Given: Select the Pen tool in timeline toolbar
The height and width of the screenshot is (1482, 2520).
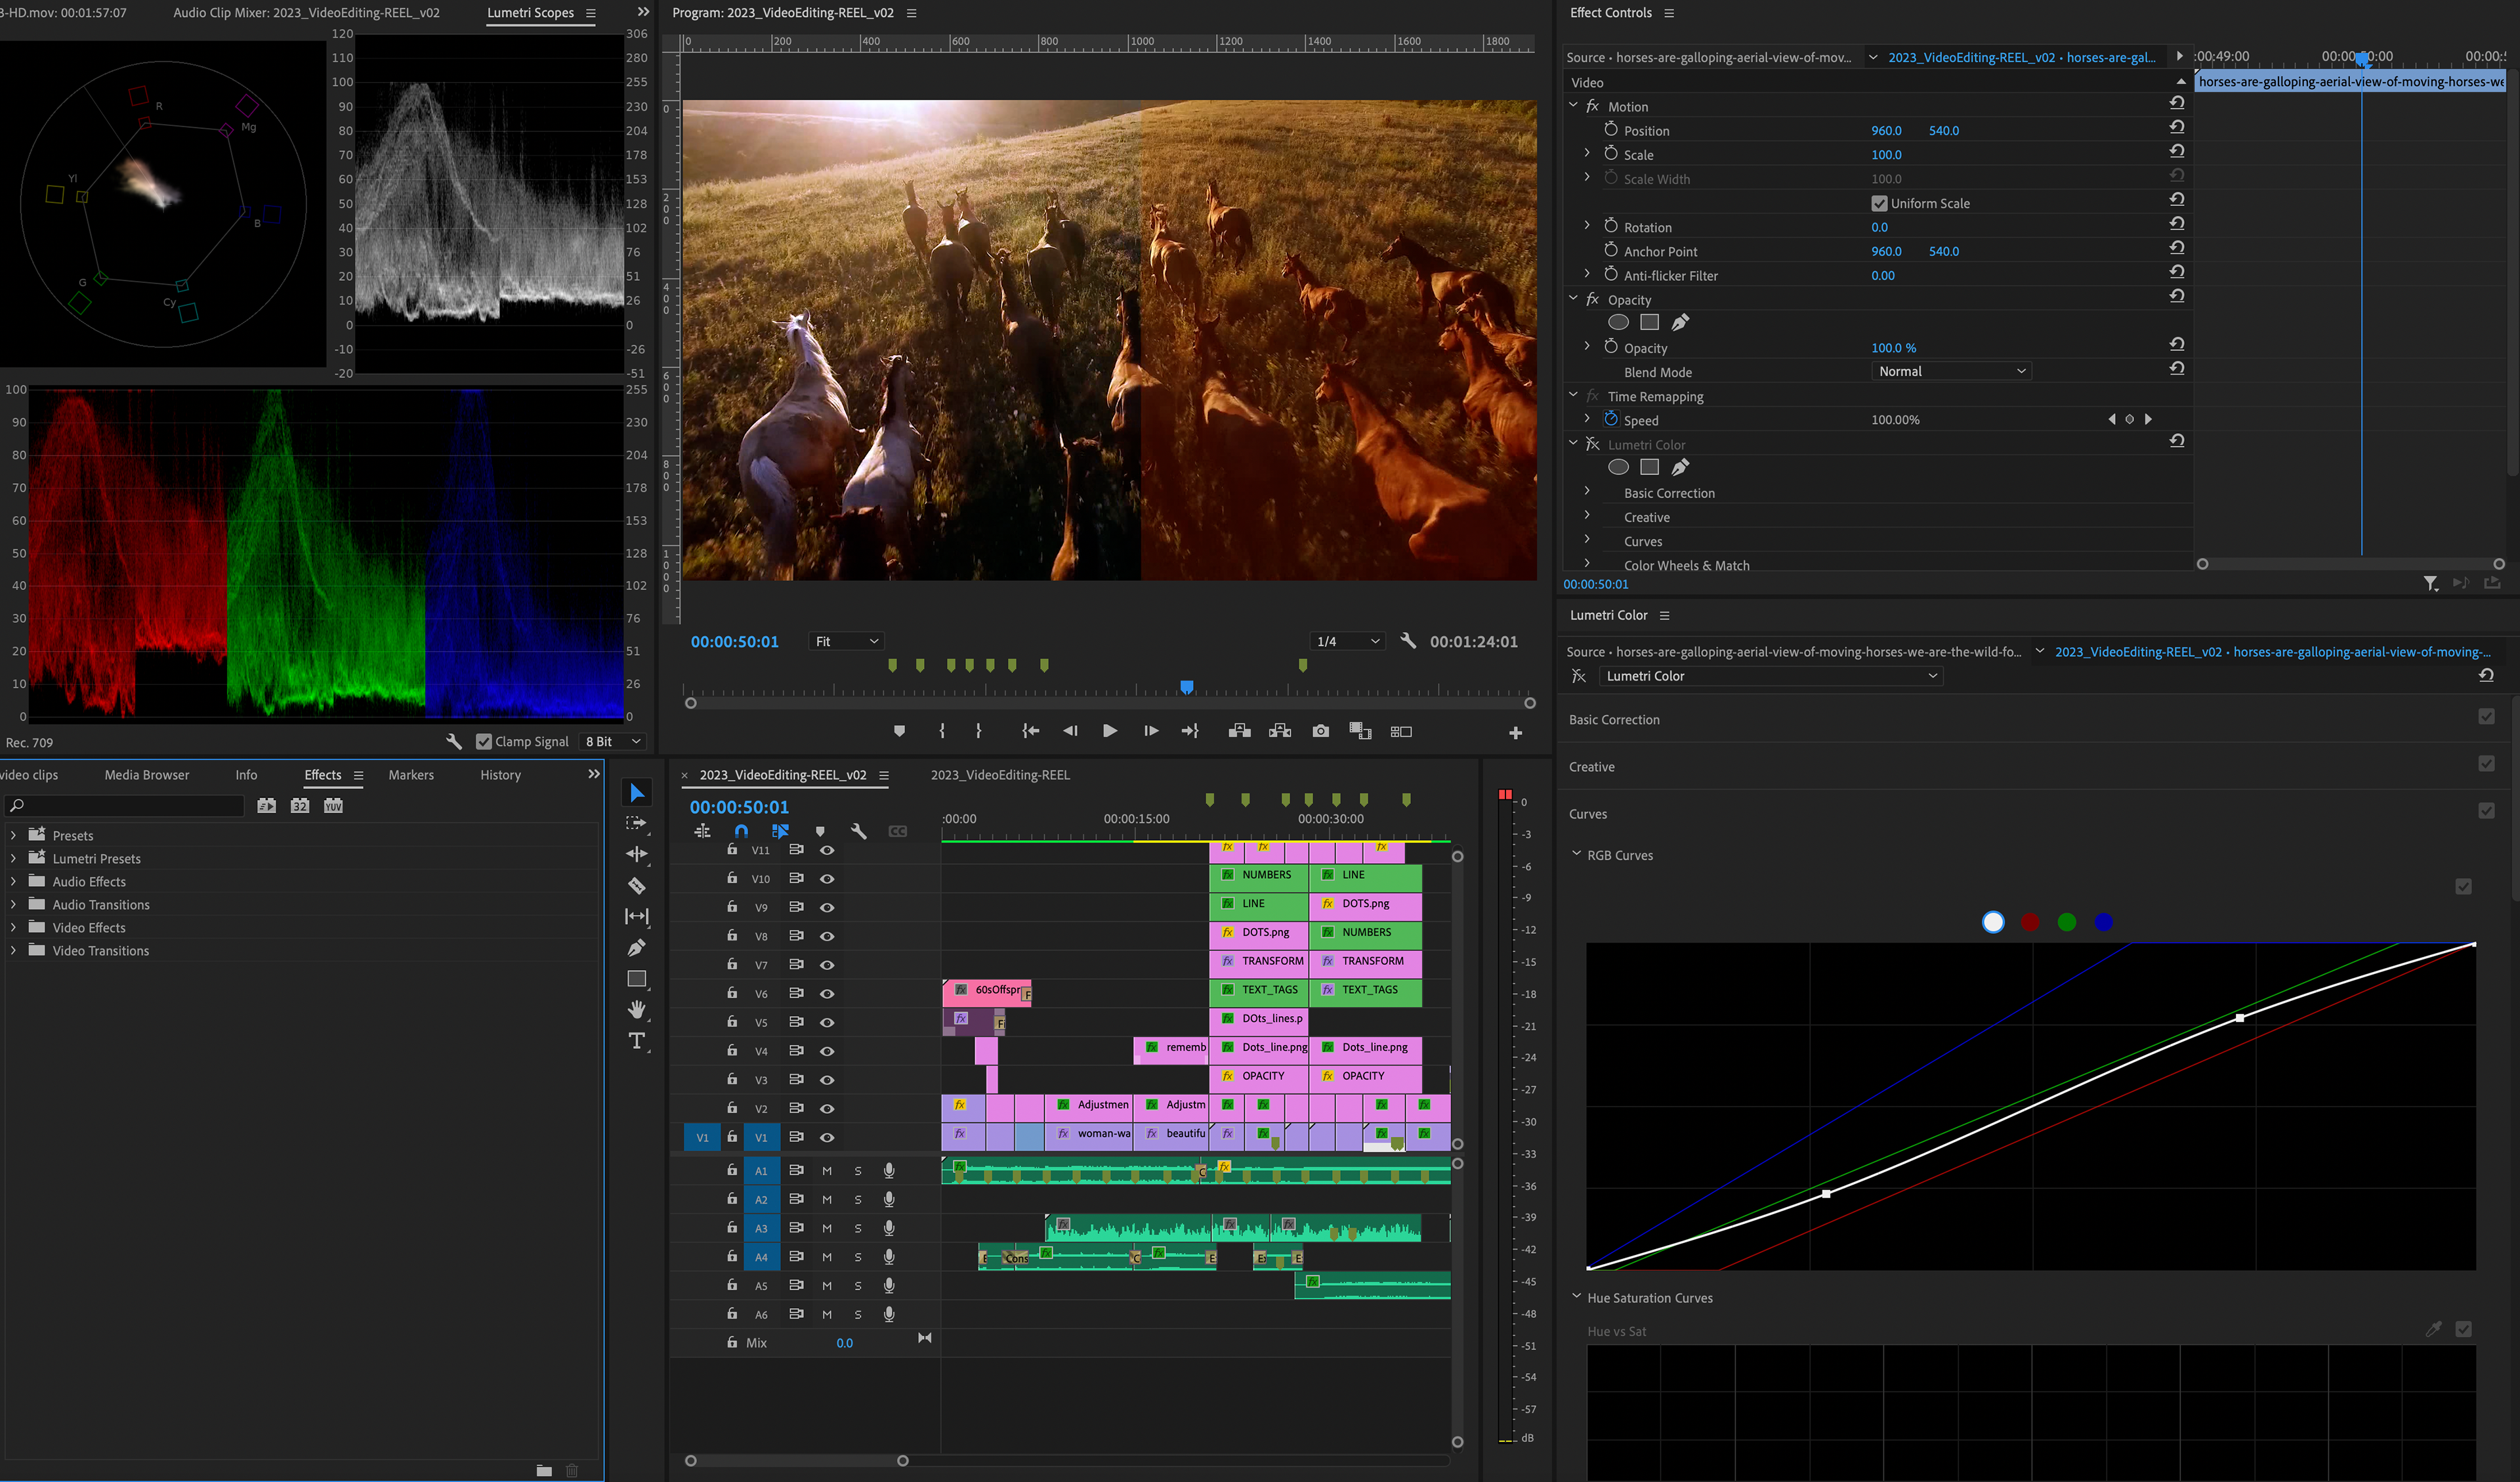Looking at the screenshot, I should click(636, 947).
